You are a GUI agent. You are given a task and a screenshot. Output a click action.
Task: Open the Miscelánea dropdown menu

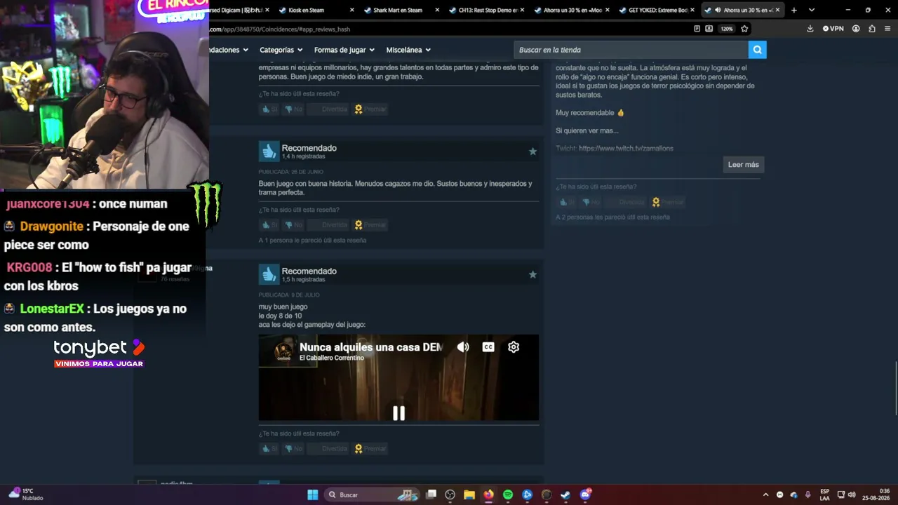(408, 50)
